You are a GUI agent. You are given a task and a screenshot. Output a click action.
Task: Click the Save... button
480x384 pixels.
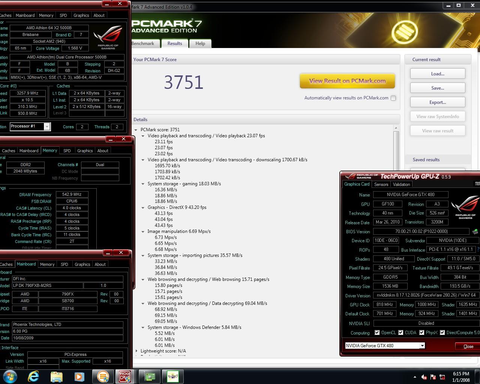point(438,88)
